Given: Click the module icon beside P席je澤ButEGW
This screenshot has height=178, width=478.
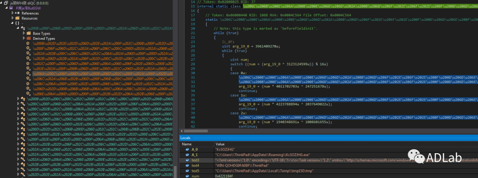Looking at the screenshot, I should point(12,8).
